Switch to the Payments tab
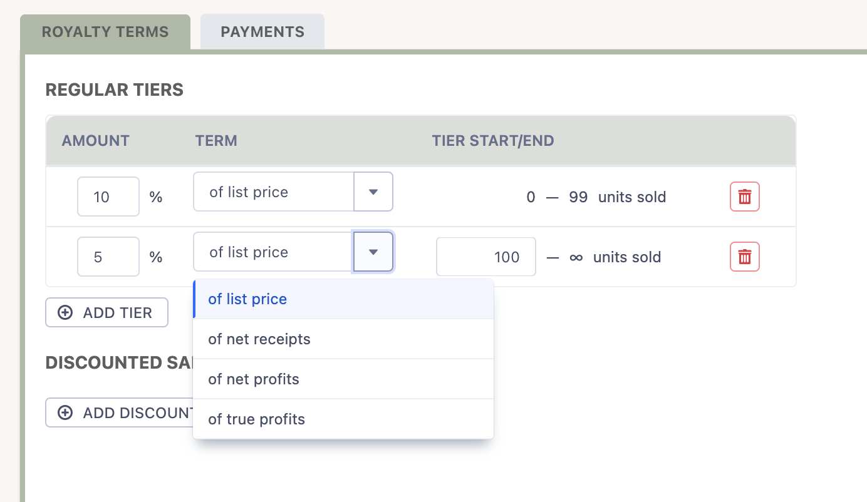This screenshot has width=867, height=502. coord(262,32)
